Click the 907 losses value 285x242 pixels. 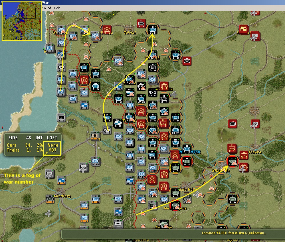(52, 150)
